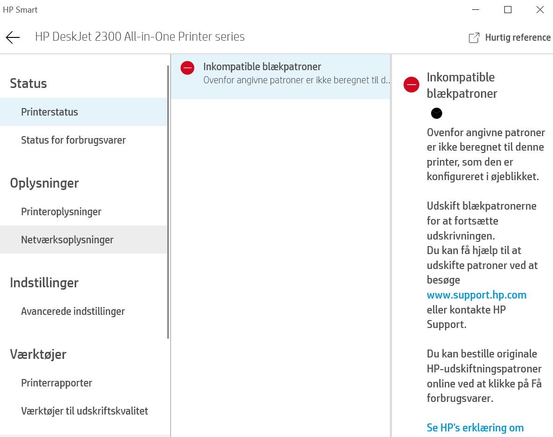Minimize the HP Smart window

pyautogui.click(x=476, y=10)
